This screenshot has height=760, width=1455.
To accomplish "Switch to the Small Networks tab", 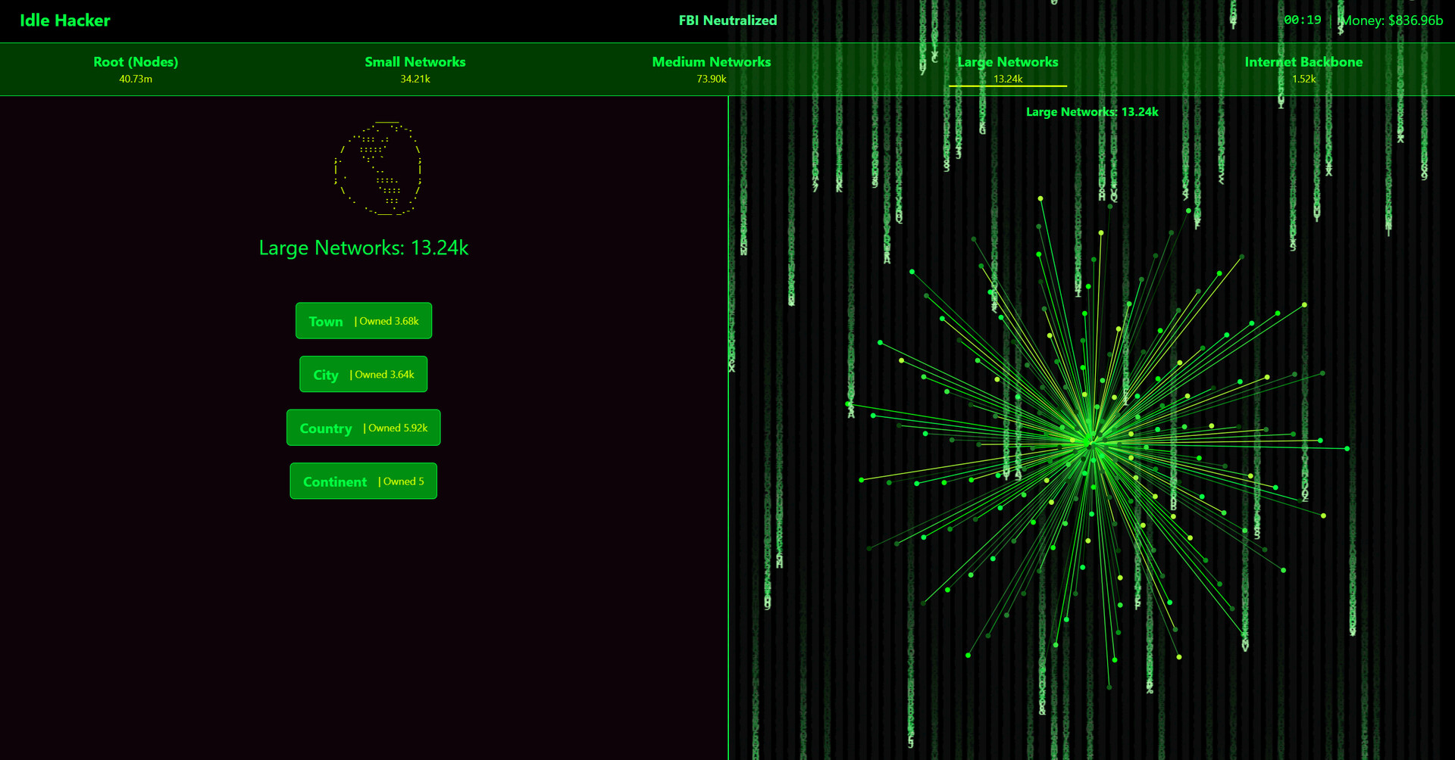I will (415, 69).
